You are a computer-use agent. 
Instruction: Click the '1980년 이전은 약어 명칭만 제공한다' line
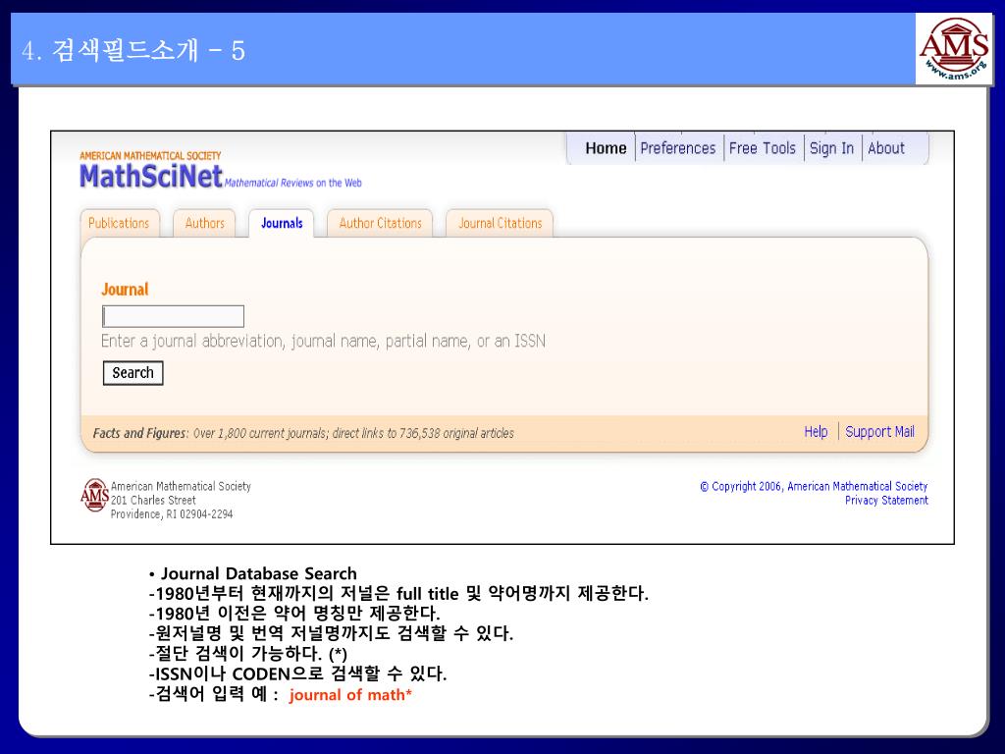pyautogui.click(x=294, y=614)
